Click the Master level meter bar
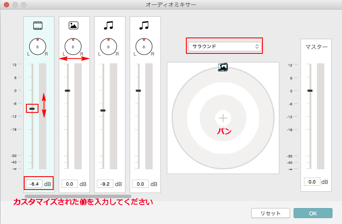The width and height of the screenshot is (342, 224). 320,116
